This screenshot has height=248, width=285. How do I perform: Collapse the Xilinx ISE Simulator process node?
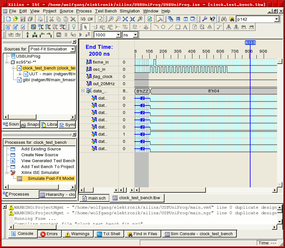click(7, 173)
